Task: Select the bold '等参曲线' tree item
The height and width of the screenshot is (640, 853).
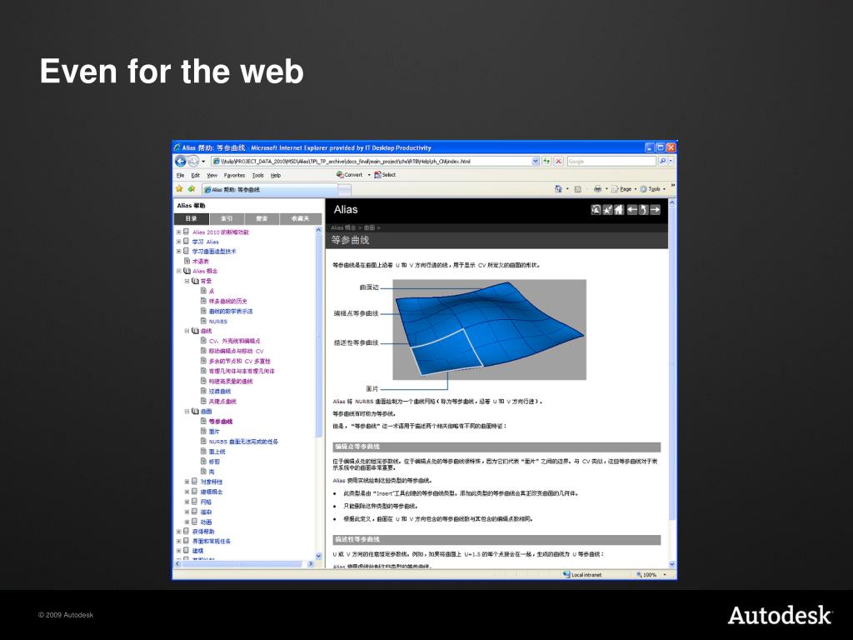Action: [221, 421]
